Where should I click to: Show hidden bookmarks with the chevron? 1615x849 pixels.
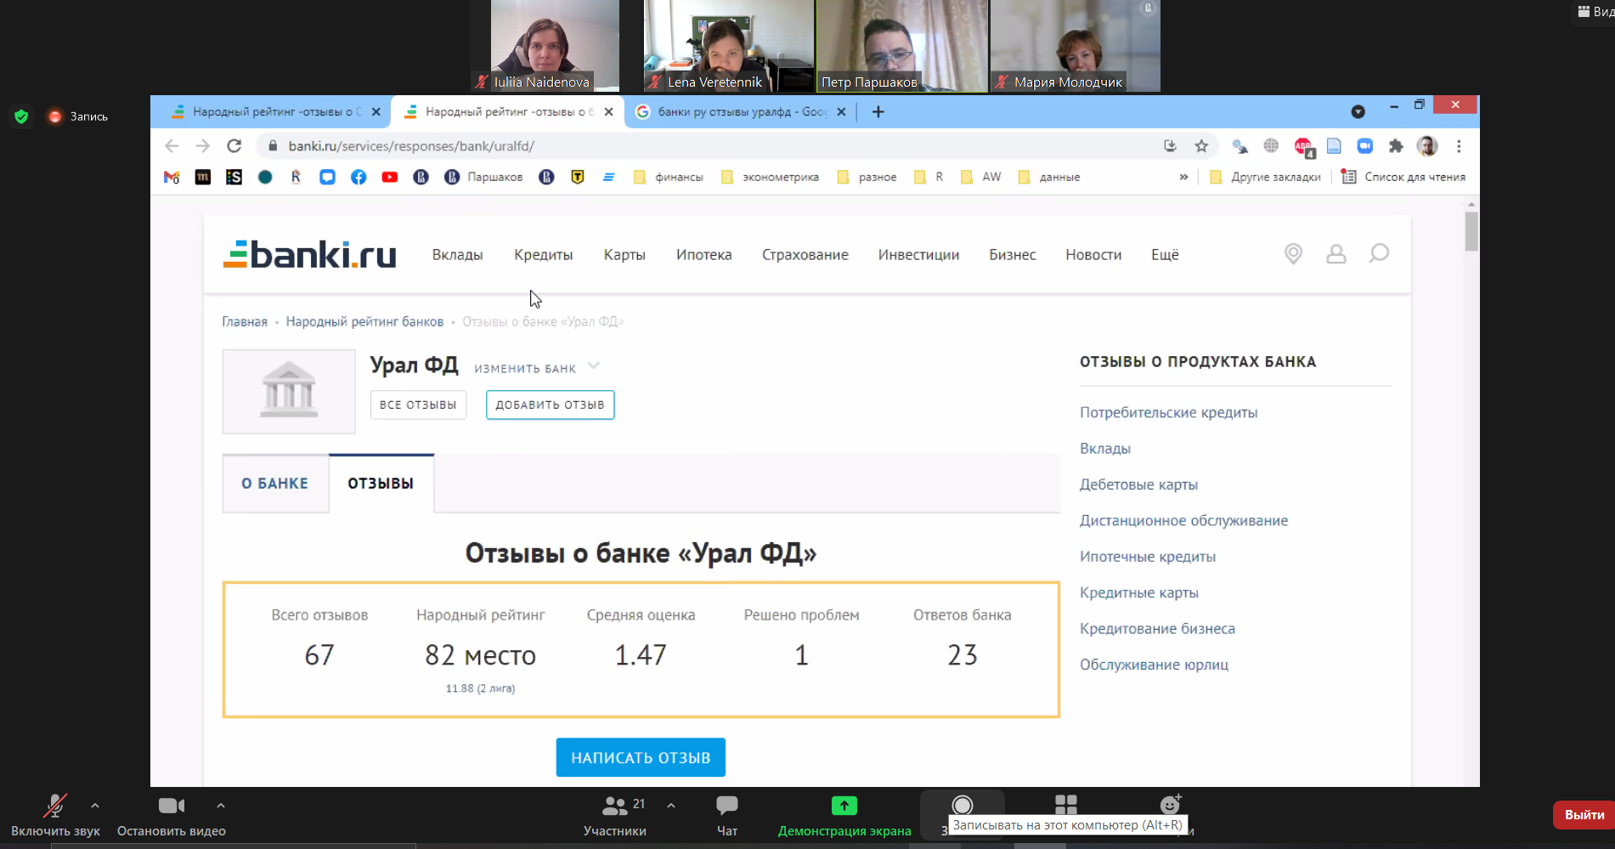(x=1183, y=177)
